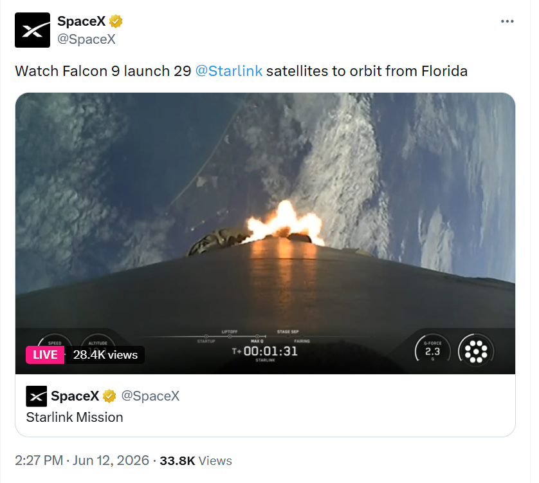Open the quoted SpaceX avatar in card
539x483 pixels.
37,396
